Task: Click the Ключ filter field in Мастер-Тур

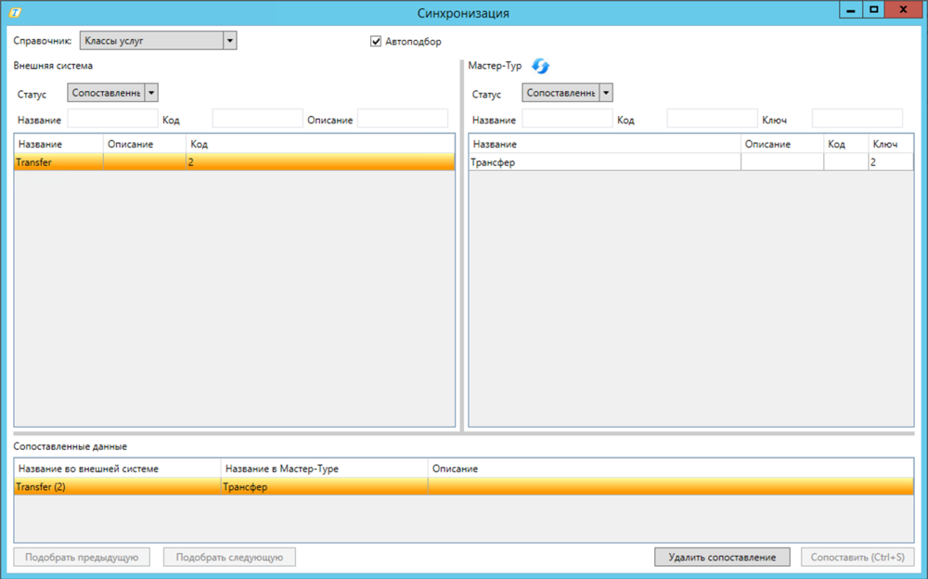Action: (x=857, y=119)
